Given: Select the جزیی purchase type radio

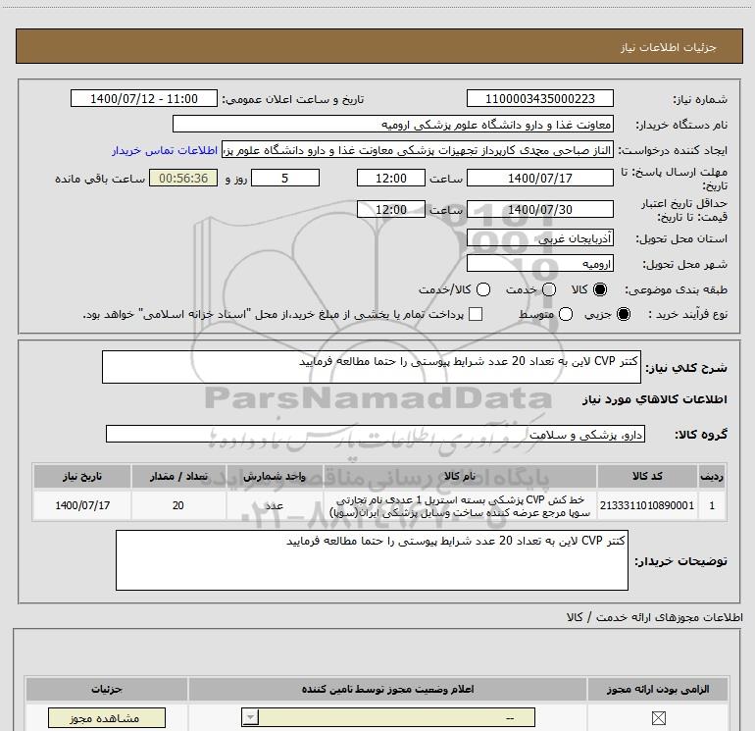Looking at the screenshot, I should pos(625,314).
